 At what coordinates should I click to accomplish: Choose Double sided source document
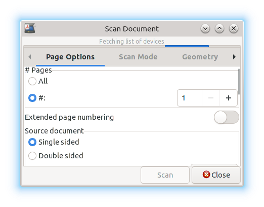(32, 156)
